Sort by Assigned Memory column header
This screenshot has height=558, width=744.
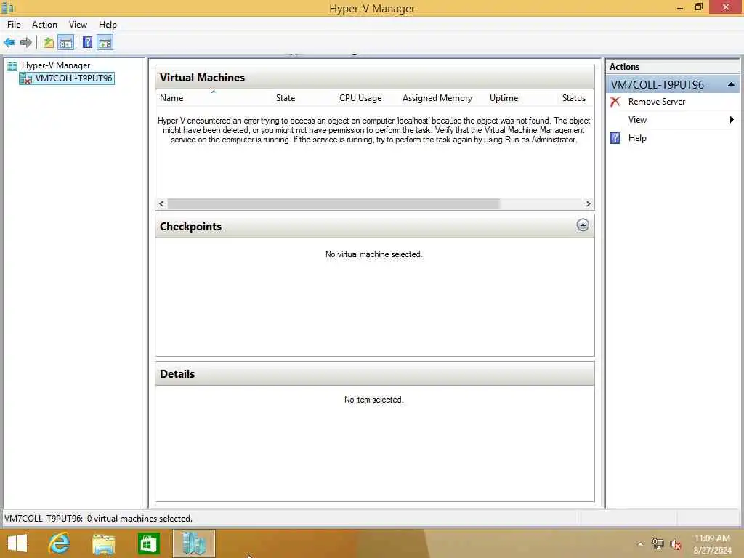(437, 98)
